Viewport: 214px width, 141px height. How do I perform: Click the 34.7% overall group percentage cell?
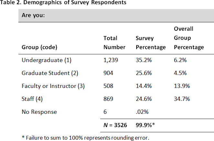(181, 99)
